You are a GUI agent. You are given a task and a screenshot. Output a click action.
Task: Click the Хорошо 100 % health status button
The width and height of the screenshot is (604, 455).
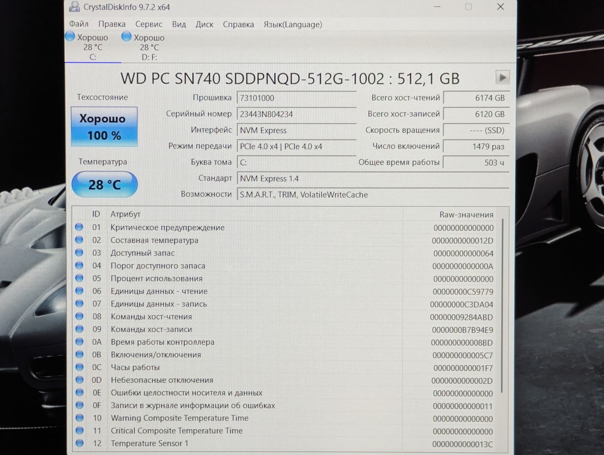point(104,126)
